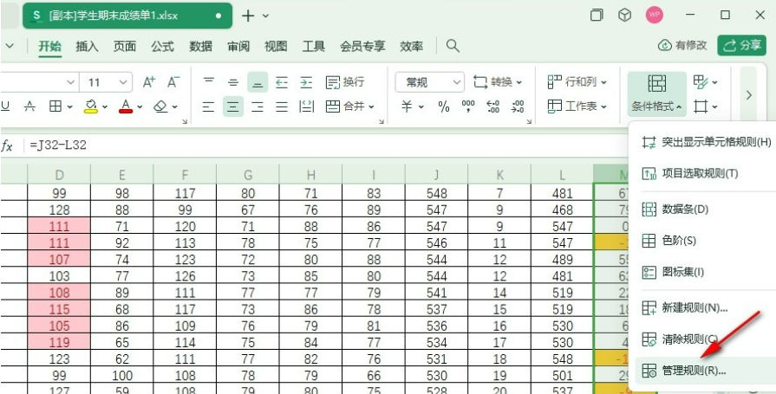Switch to 插入 tab
Image resolution: width=776 pixels, height=394 pixels.
(x=87, y=47)
